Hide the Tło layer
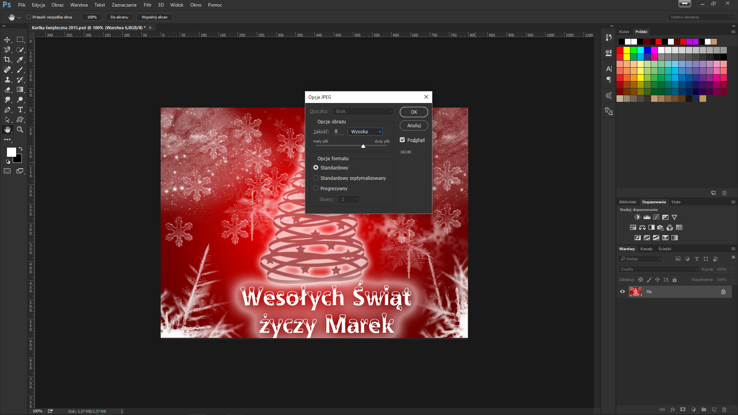Image resolution: width=738 pixels, height=415 pixels. 622,292
